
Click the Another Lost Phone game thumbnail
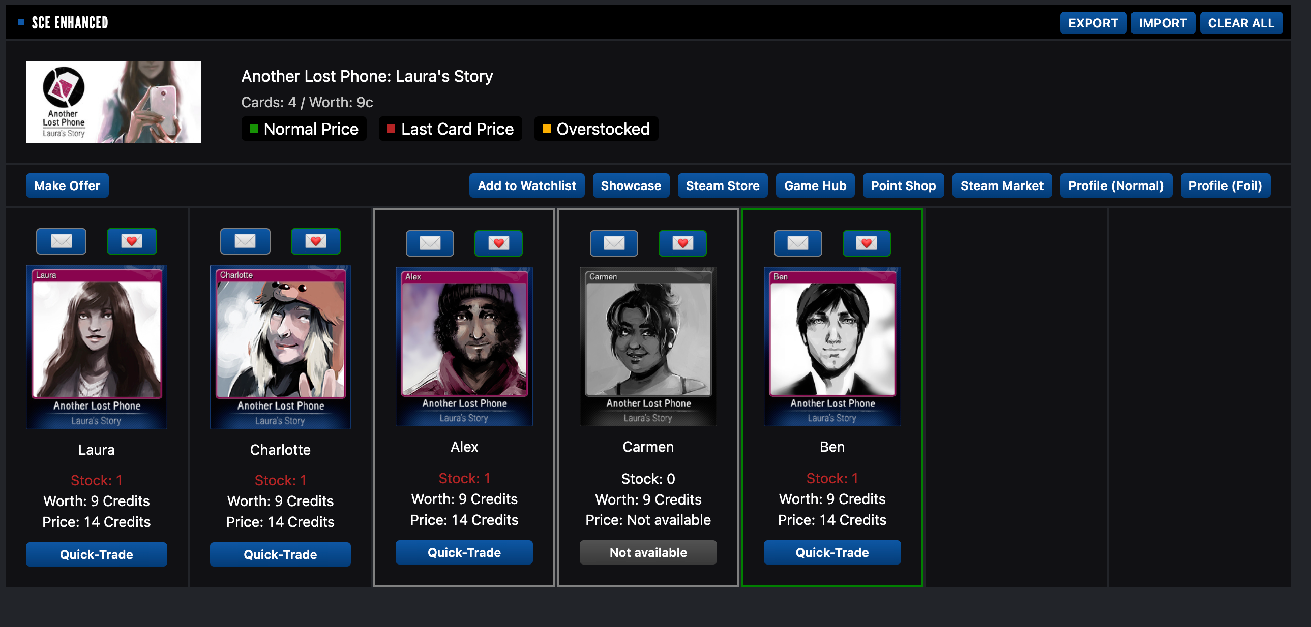tap(114, 102)
